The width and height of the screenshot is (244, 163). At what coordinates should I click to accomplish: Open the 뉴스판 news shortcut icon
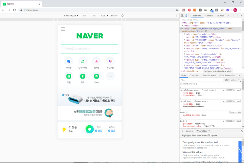tap(69, 62)
